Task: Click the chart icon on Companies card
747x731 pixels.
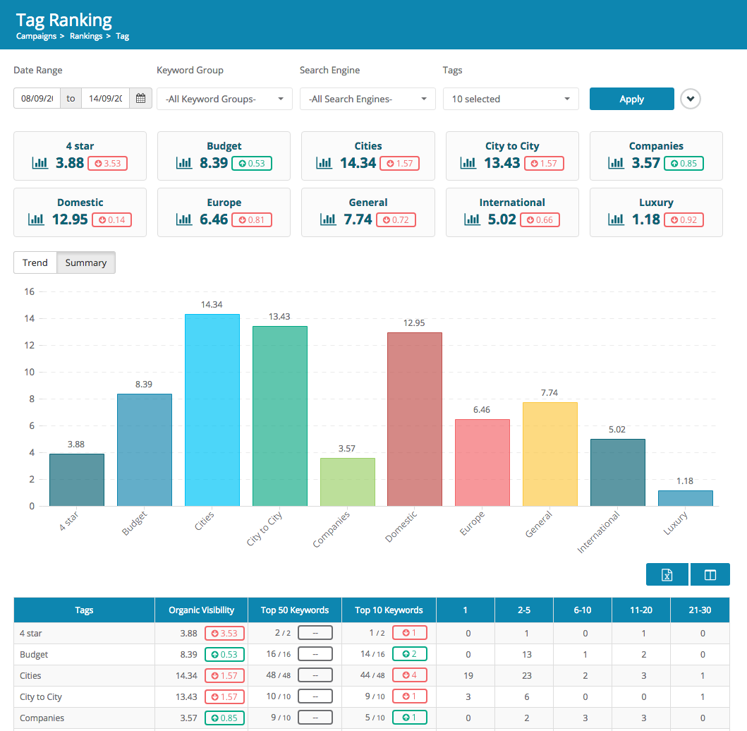Action: click(617, 163)
